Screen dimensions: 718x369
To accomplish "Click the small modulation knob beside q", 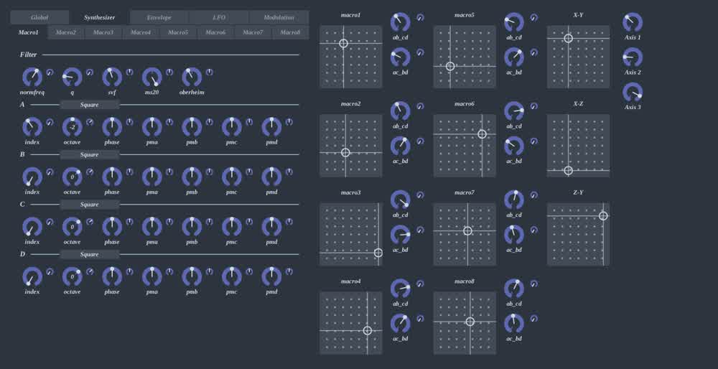I will (x=90, y=73).
